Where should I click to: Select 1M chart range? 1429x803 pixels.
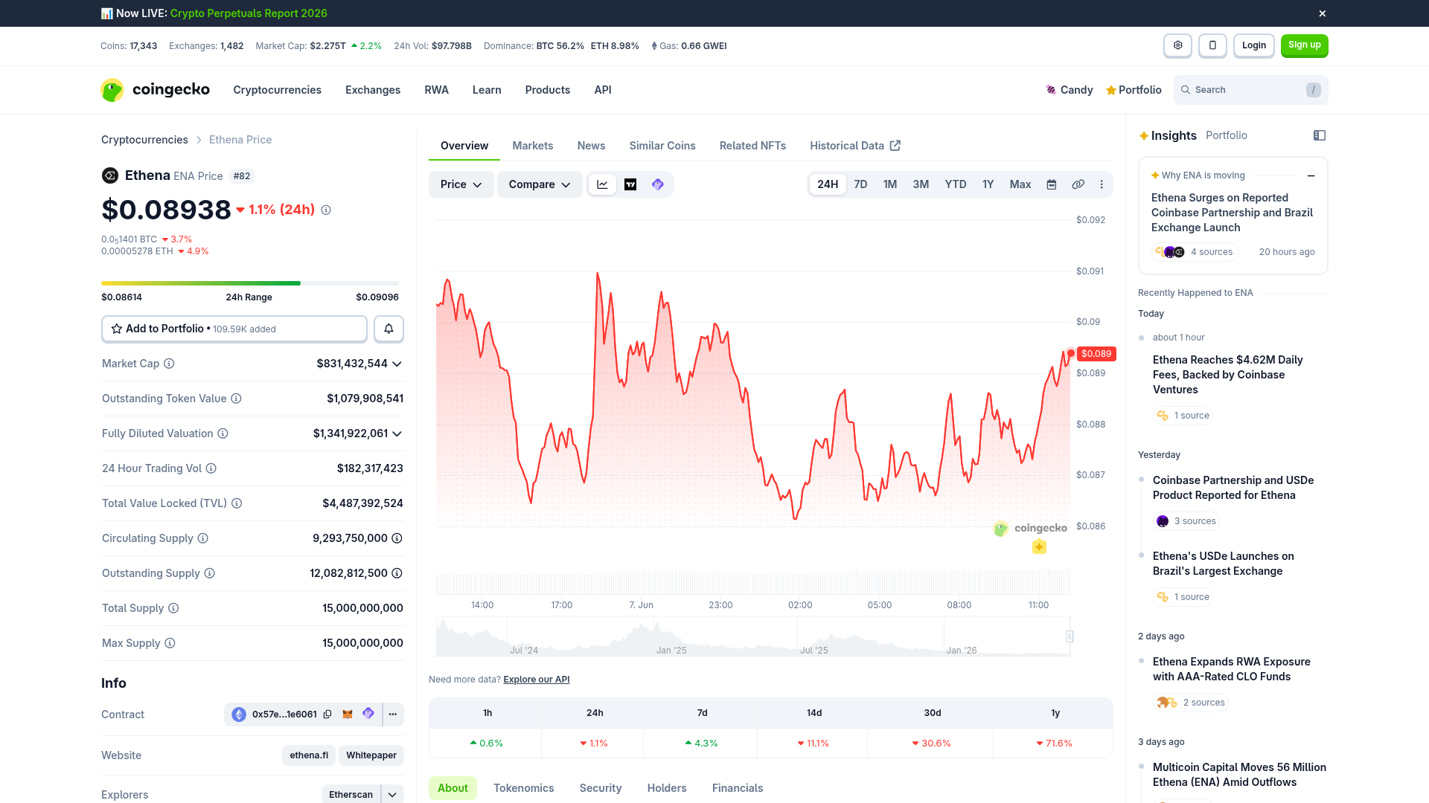click(x=890, y=184)
